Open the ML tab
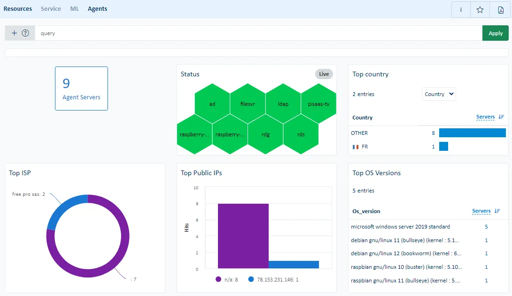The image size is (512, 296). (74, 9)
